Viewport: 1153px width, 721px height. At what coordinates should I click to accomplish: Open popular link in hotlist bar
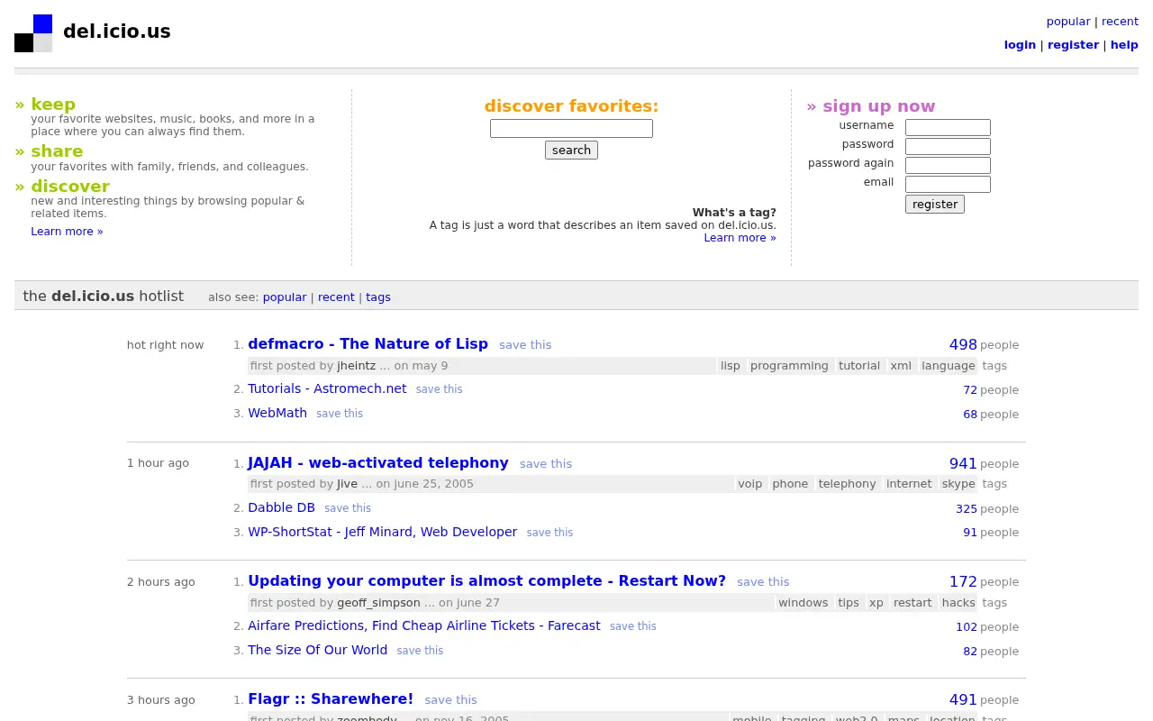(285, 297)
